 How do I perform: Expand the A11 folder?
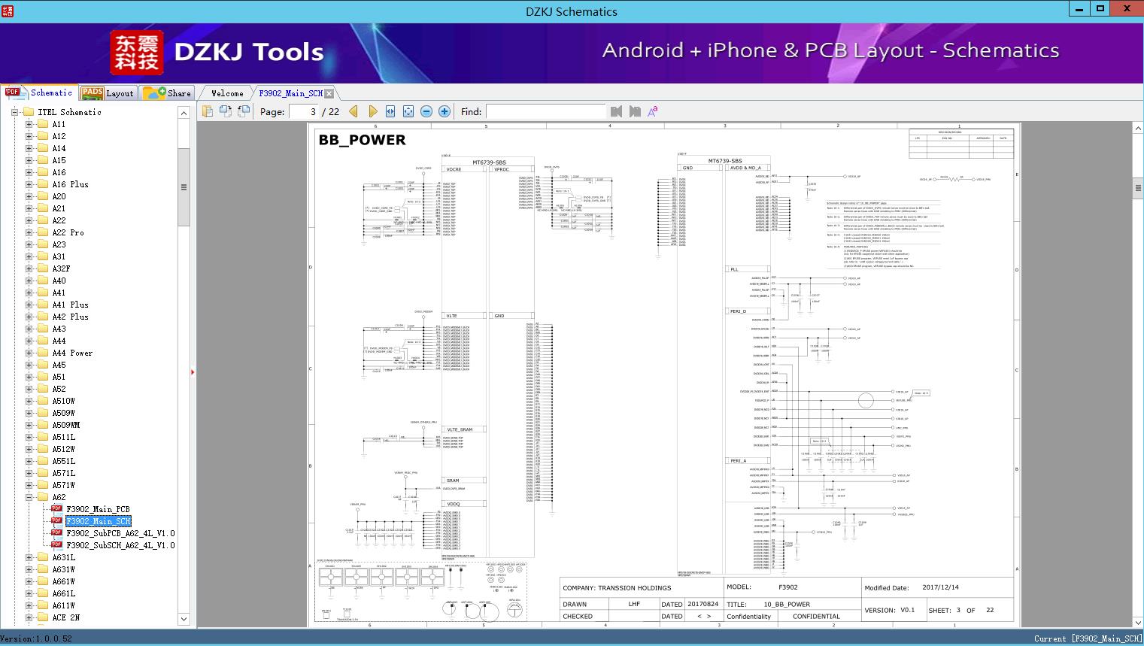[29, 124]
